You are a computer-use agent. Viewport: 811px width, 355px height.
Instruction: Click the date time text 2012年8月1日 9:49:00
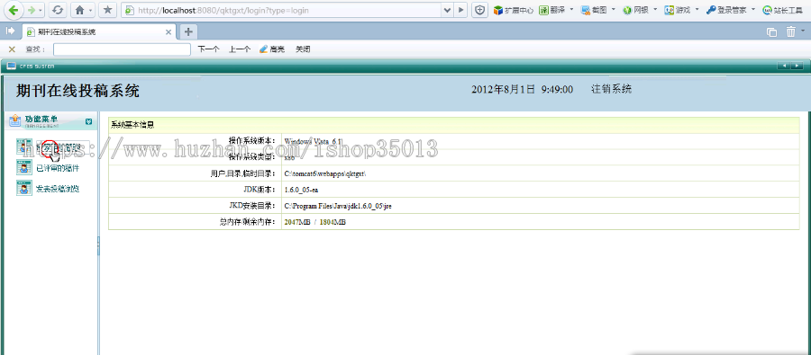[522, 89]
